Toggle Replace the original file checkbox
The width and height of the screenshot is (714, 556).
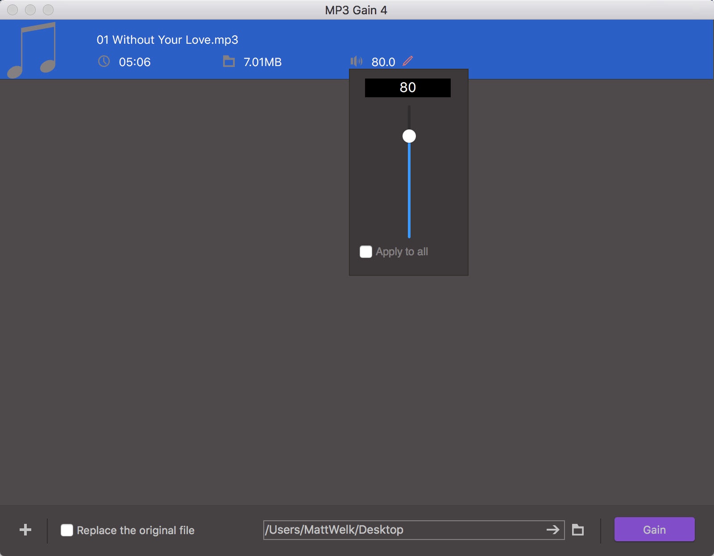67,530
